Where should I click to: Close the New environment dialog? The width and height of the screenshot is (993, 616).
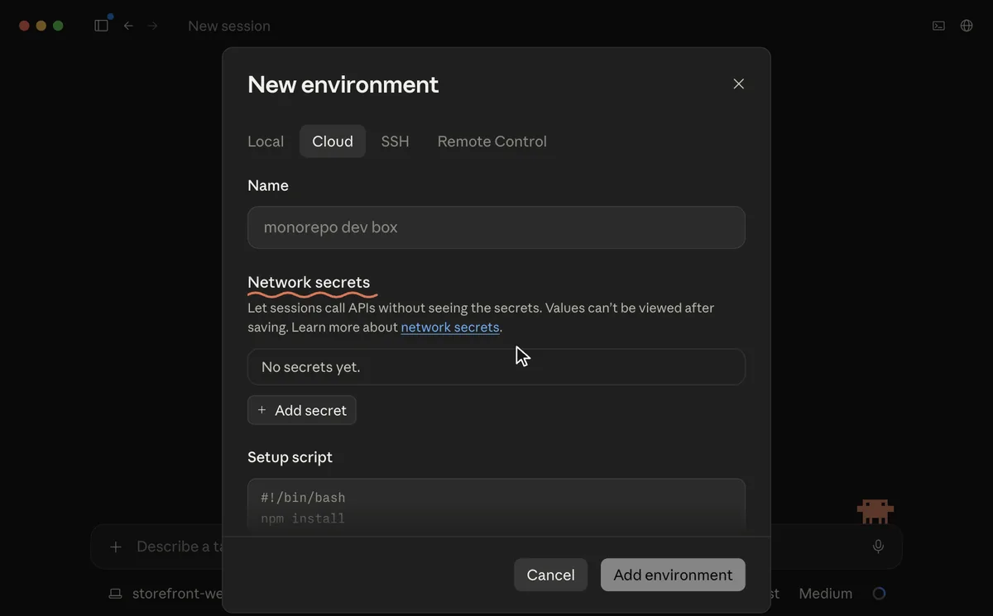[x=739, y=84]
